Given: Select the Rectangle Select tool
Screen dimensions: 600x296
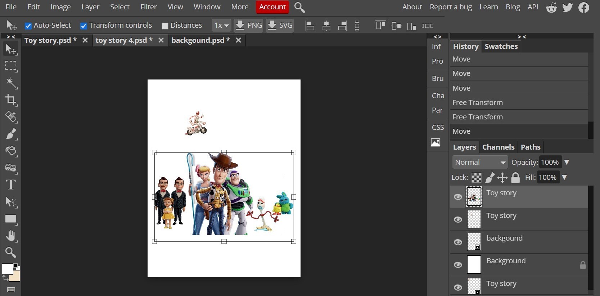Looking at the screenshot, I should [x=11, y=66].
